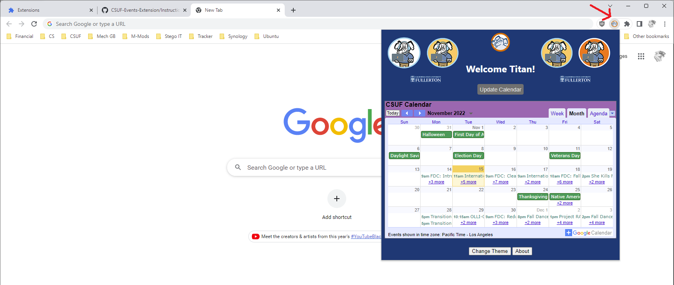Open a new tab with plus button
The width and height of the screenshot is (674, 285).
pyautogui.click(x=293, y=10)
